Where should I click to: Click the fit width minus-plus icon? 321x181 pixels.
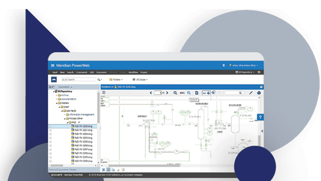206,93
